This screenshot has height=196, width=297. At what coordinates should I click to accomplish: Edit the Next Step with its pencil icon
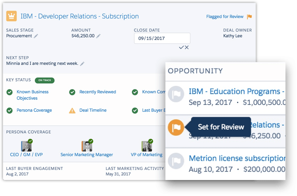point(82,64)
